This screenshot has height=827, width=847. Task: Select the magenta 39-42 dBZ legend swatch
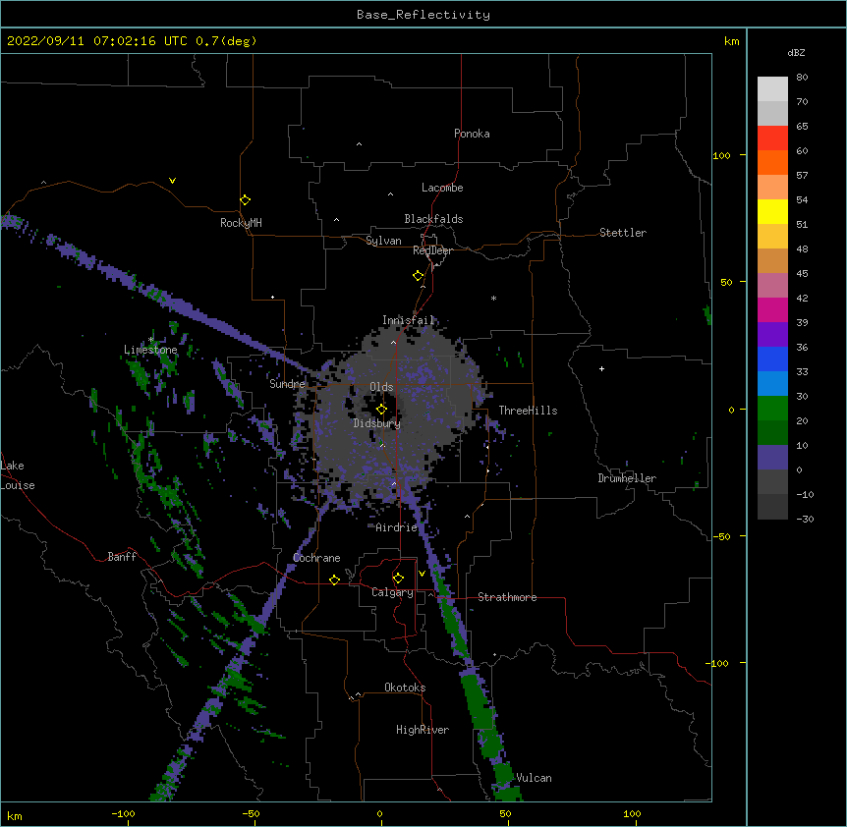point(772,309)
